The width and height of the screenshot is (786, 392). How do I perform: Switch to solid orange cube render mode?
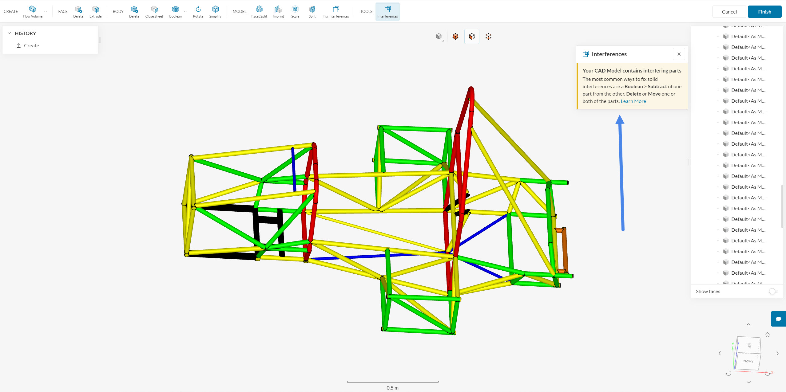pos(455,37)
